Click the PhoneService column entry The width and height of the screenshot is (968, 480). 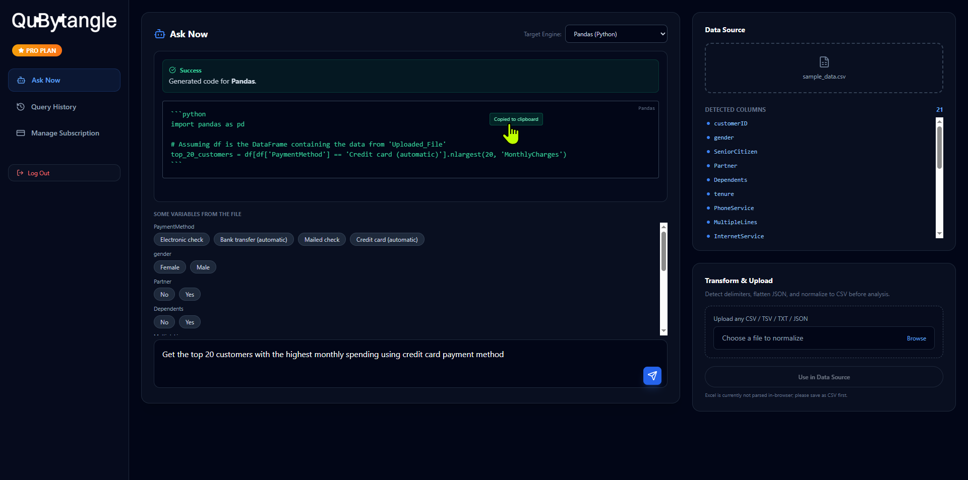(734, 208)
